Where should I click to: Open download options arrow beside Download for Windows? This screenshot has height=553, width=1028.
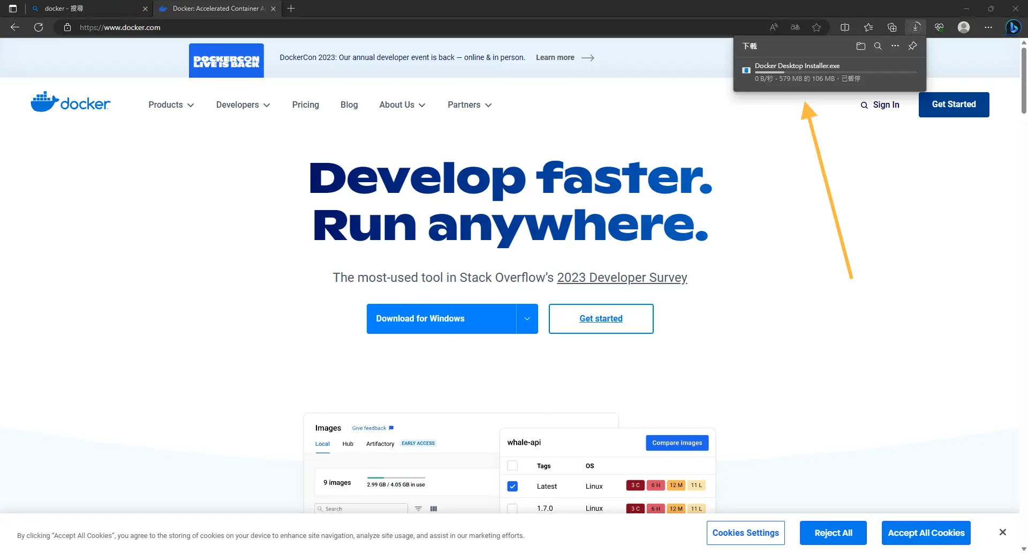[527, 319]
